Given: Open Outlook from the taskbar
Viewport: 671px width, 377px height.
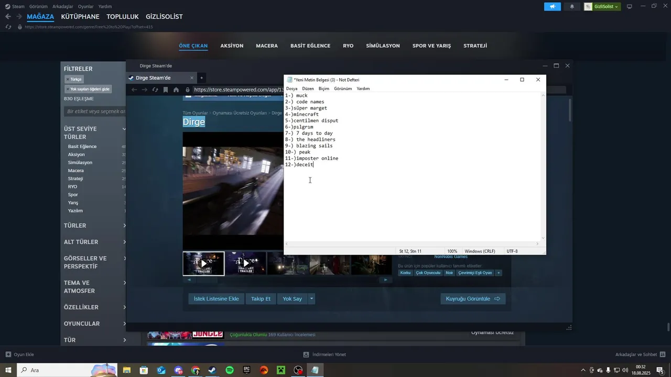Looking at the screenshot, I should [x=161, y=370].
